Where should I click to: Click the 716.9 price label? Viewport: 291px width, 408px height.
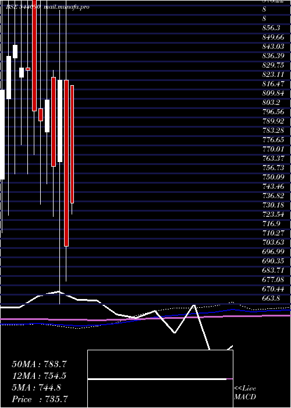pyautogui.click(x=271, y=223)
